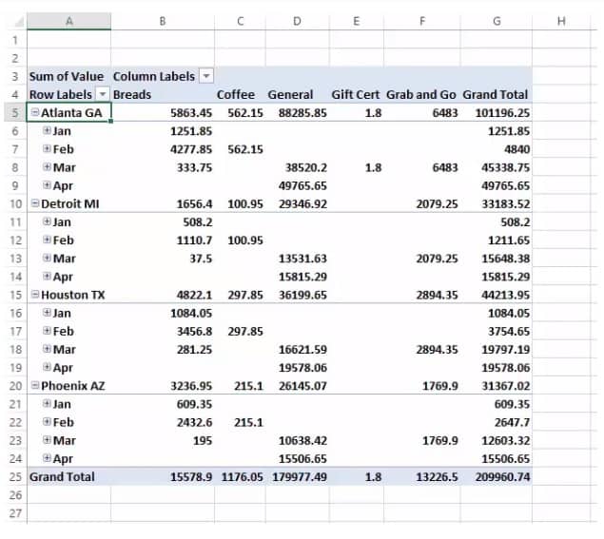Select cell with value 1176.05

(x=240, y=476)
